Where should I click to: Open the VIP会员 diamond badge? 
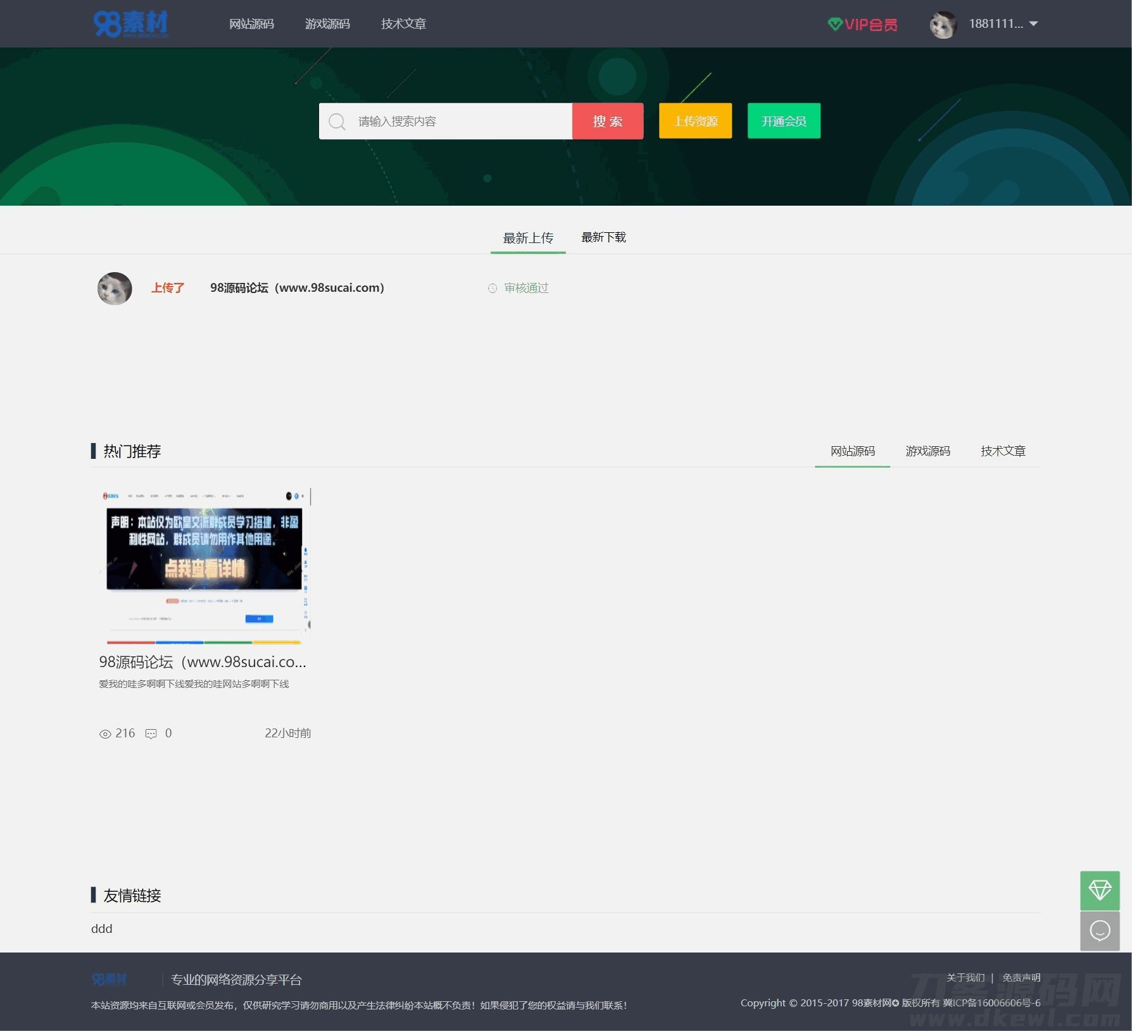click(x=862, y=24)
